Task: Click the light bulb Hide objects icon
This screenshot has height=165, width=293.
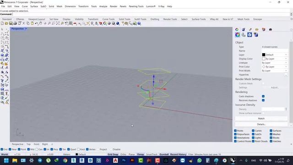Action: click(92, 23)
